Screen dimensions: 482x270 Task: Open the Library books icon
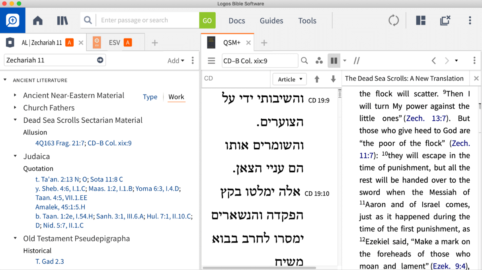(x=62, y=21)
